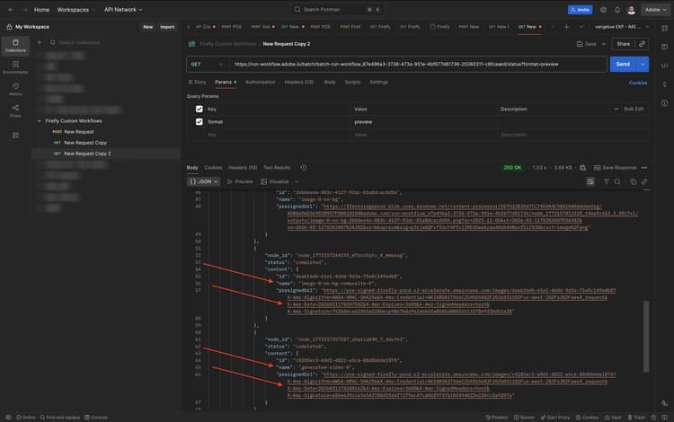Click the Invite button
Image resolution: width=674 pixels, height=422 pixels.
tap(580, 10)
